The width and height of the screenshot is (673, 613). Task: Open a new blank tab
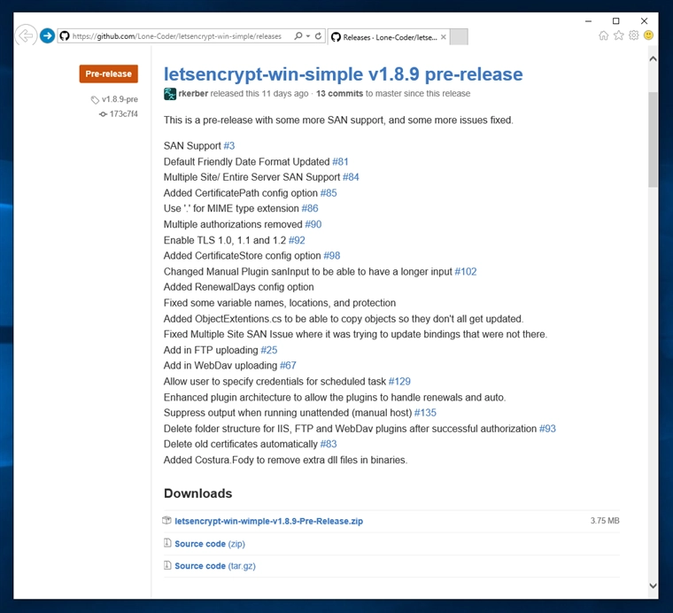click(x=459, y=37)
